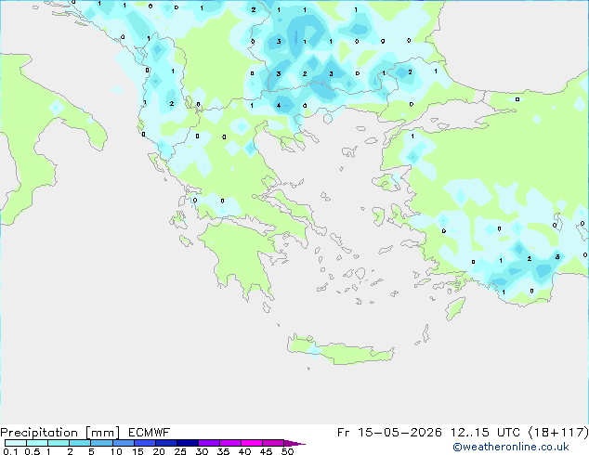Viewport: 589px width, 455px height.
Task: Pick the legend swatch between 35 and 40
Action: [x=230, y=443]
